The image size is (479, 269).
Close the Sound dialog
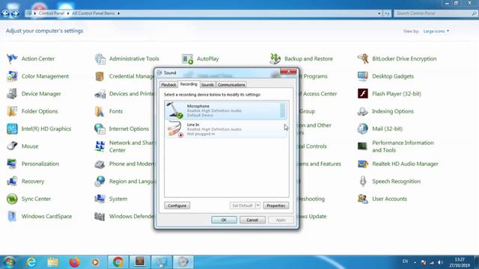click(x=288, y=72)
